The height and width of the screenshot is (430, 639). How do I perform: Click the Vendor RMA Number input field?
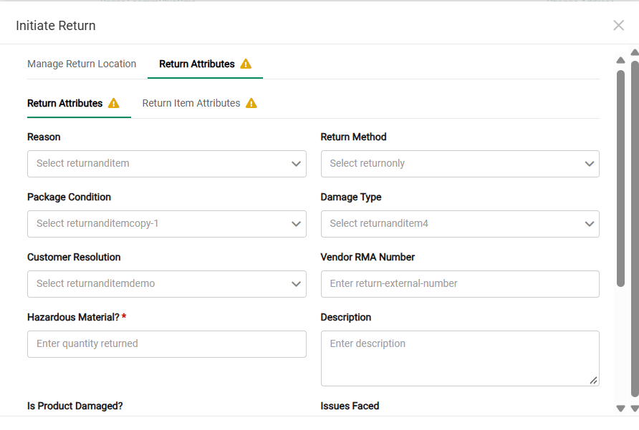coord(460,284)
